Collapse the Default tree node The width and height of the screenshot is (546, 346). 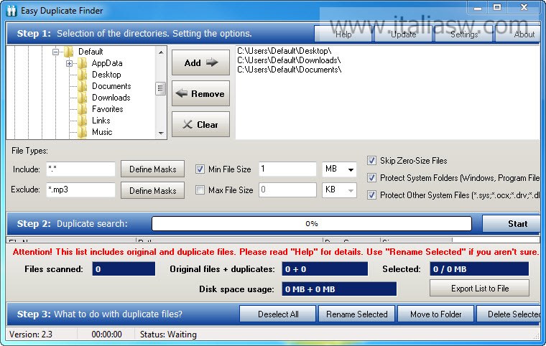(x=55, y=52)
